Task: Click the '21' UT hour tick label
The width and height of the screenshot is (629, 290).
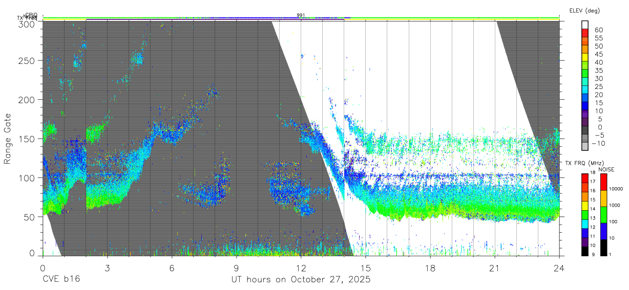Action: point(495,267)
